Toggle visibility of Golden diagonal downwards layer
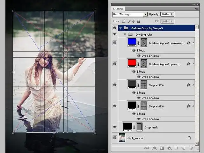The width and height of the screenshot is (204, 153). pyautogui.click(x=115, y=43)
